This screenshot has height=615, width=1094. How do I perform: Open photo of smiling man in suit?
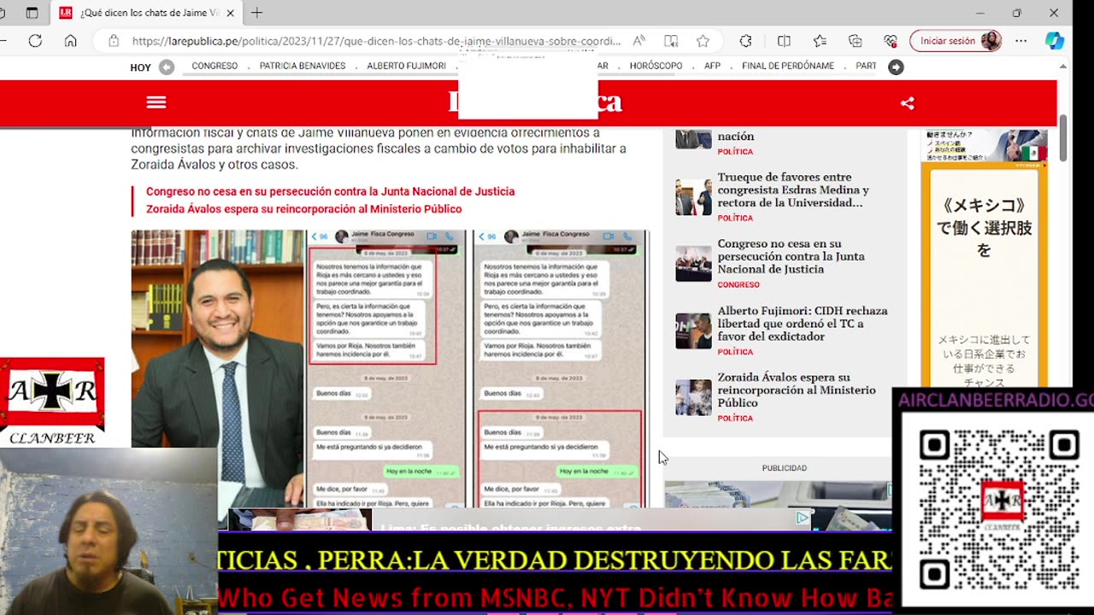click(218, 369)
